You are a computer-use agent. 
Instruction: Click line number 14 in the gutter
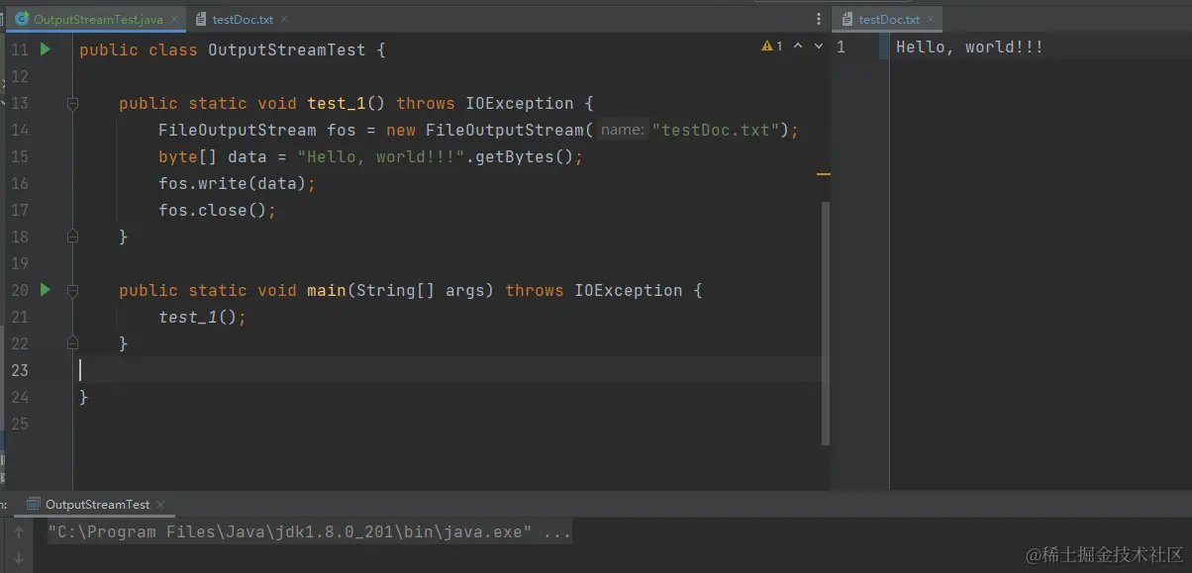pyautogui.click(x=19, y=130)
